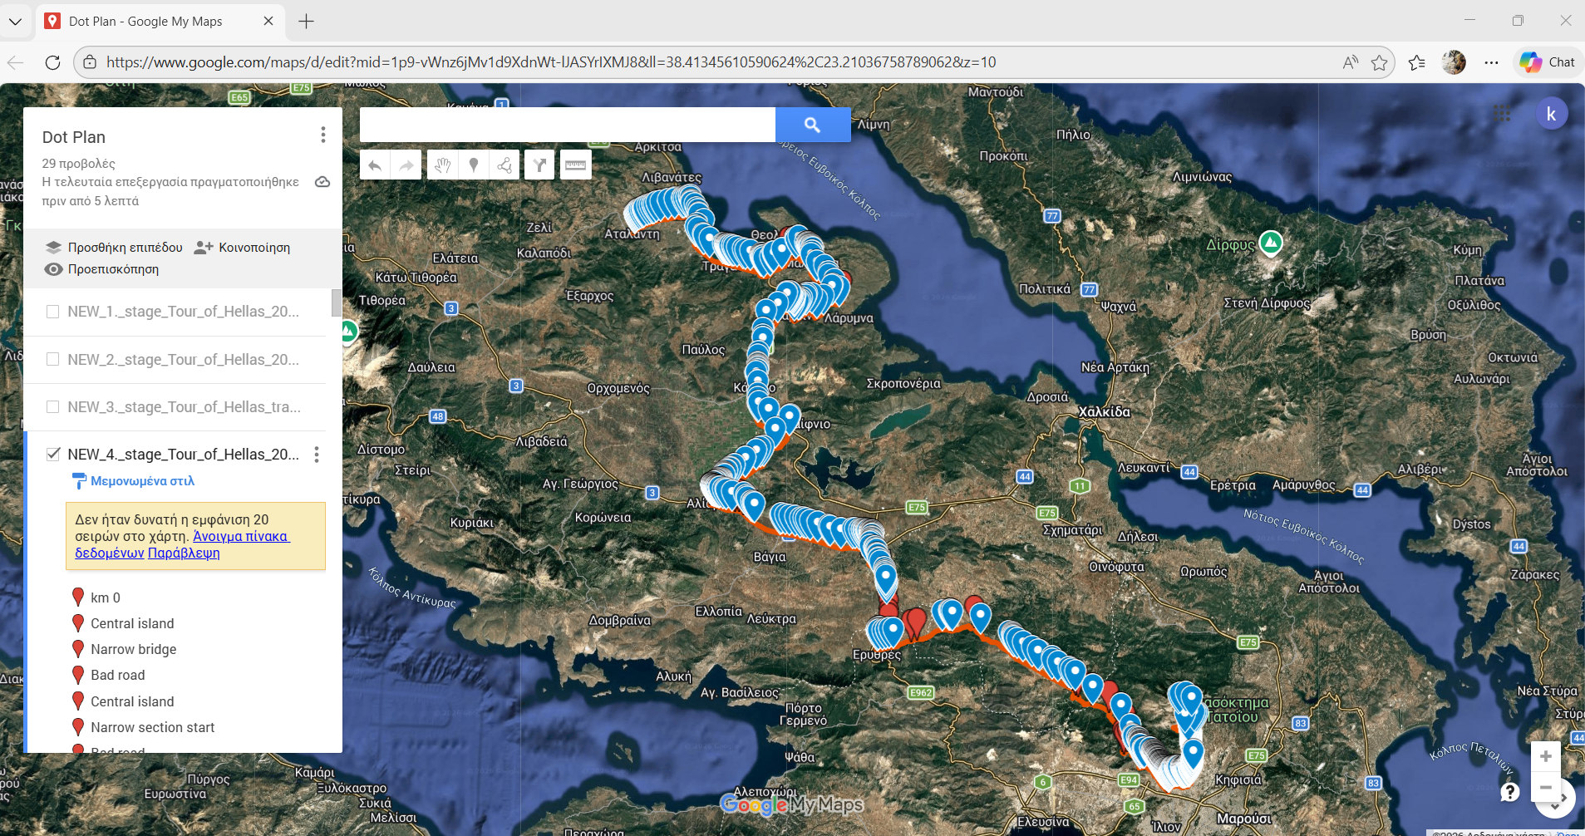
Task: Select the Draw a line tool
Action: (x=505, y=165)
